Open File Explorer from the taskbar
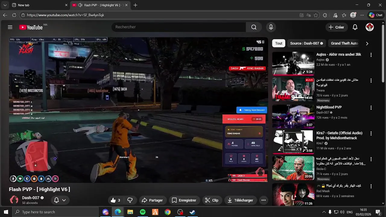Viewport: 386px width, 217px height. click(x=130, y=212)
